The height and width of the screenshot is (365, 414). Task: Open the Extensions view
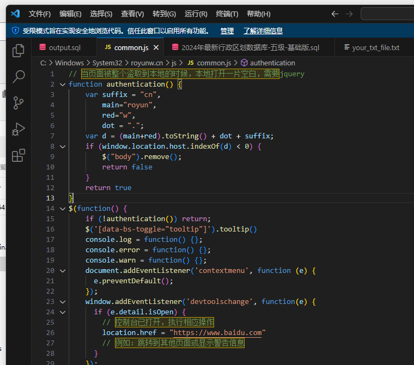[x=19, y=155]
